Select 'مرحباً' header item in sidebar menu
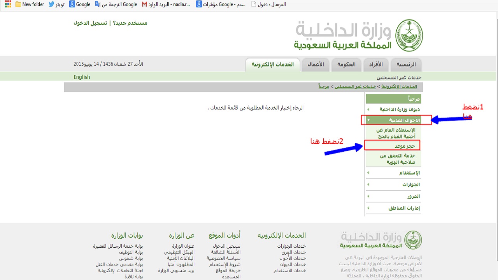498x280 pixels. pyautogui.click(x=393, y=99)
